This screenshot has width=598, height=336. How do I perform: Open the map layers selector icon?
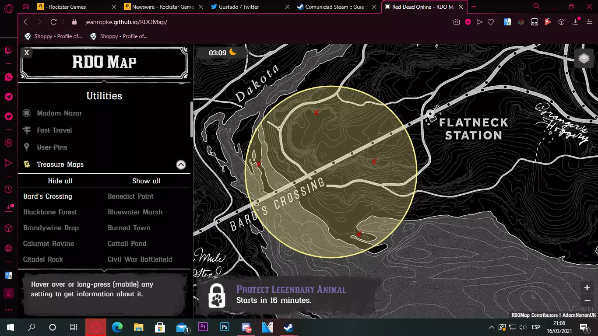584,59
